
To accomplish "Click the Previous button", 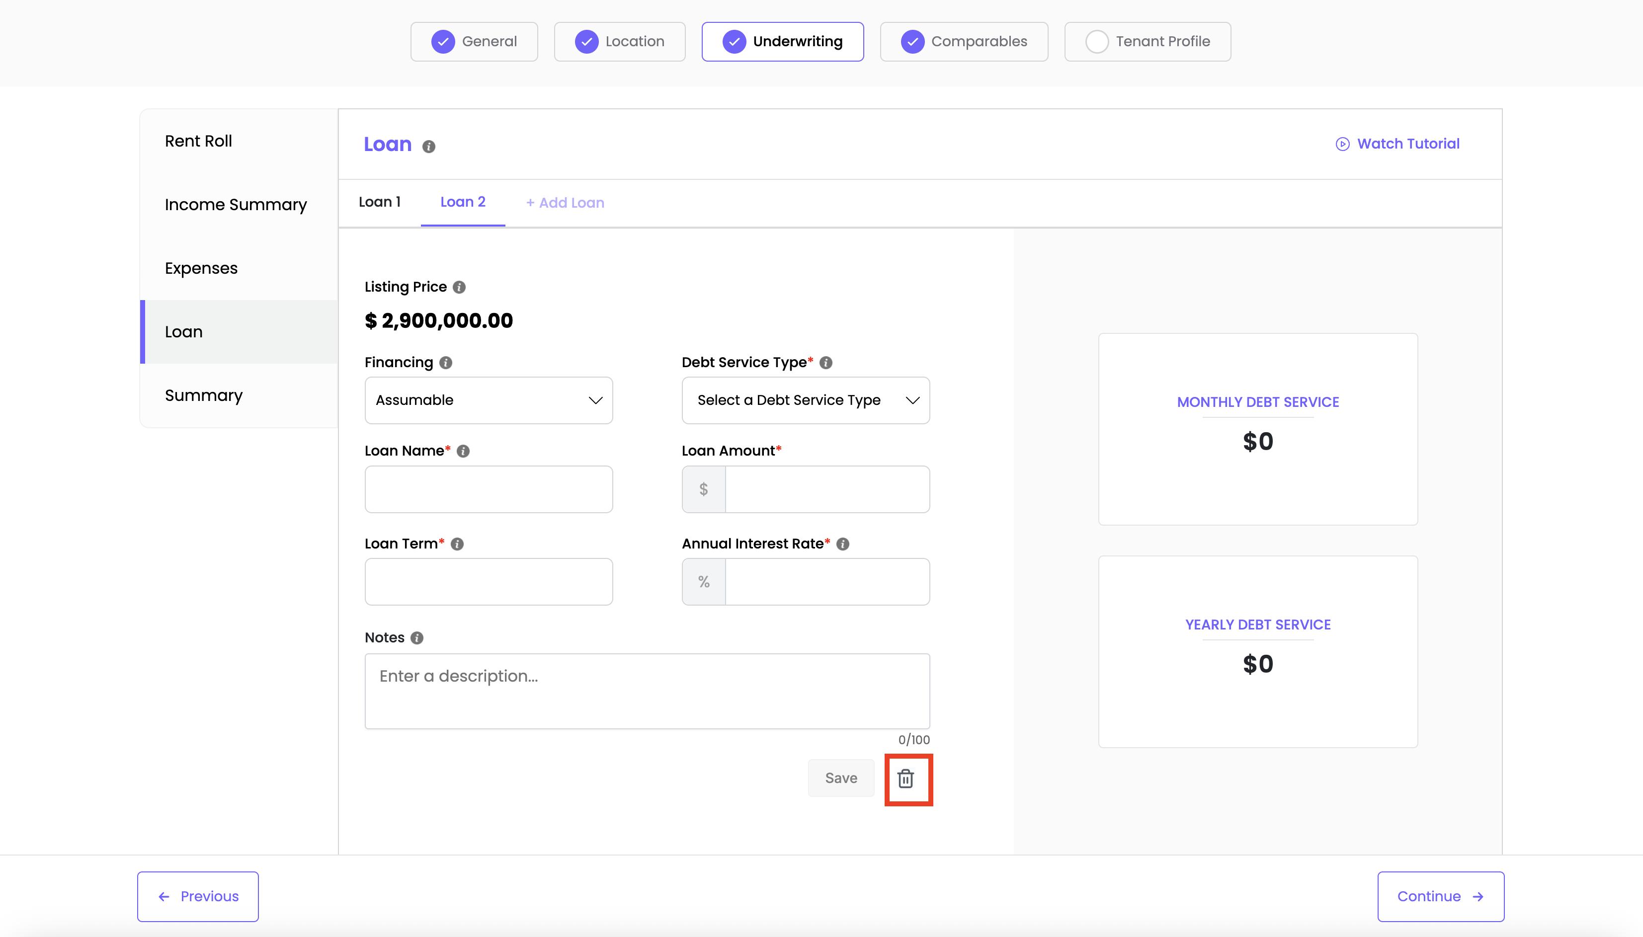I will click(198, 896).
